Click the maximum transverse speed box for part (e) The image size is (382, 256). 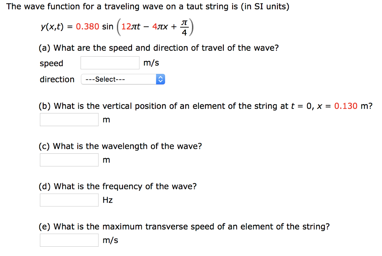point(69,240)
